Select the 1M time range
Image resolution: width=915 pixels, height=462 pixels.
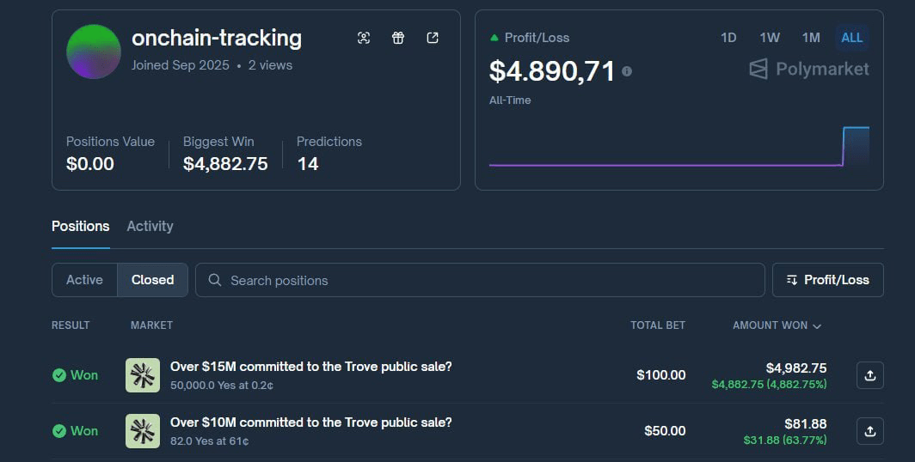coord(811,38)
